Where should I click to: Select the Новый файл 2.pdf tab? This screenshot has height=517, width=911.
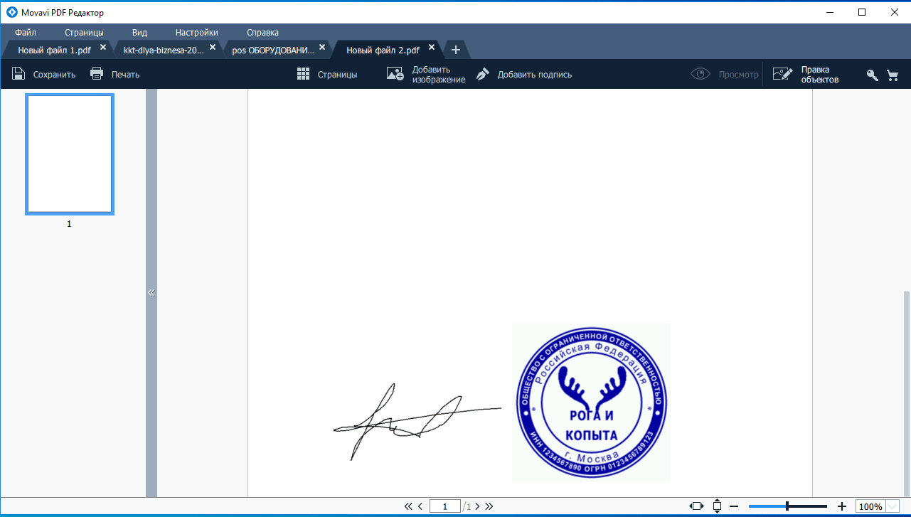click(383, 50)
